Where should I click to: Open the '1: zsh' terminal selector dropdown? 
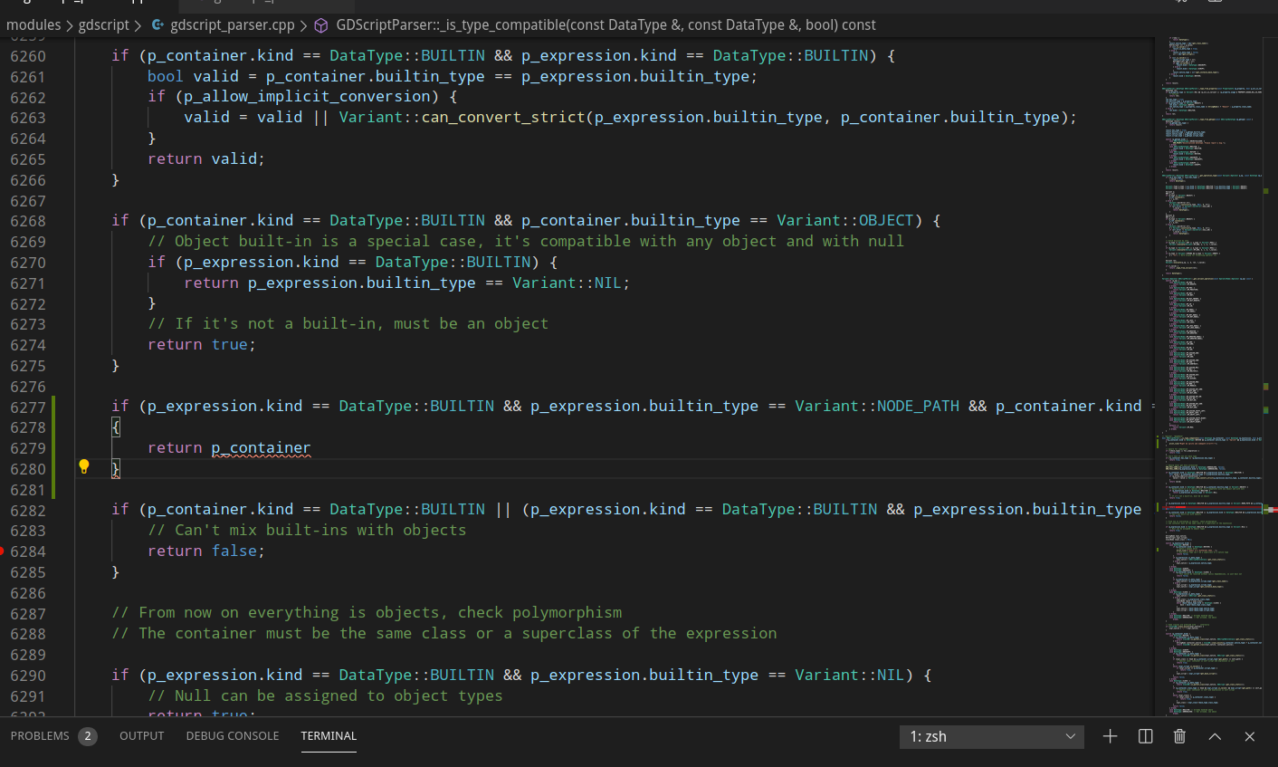[x=992, y=736]
